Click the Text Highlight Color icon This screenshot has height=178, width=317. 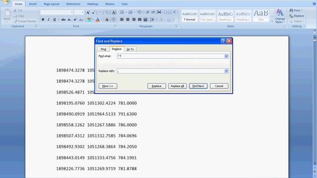coord(89,20)
